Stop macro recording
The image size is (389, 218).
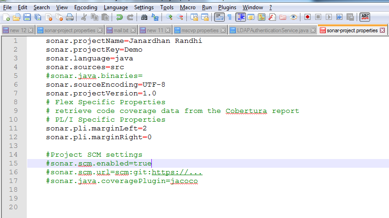click(318, 17)
